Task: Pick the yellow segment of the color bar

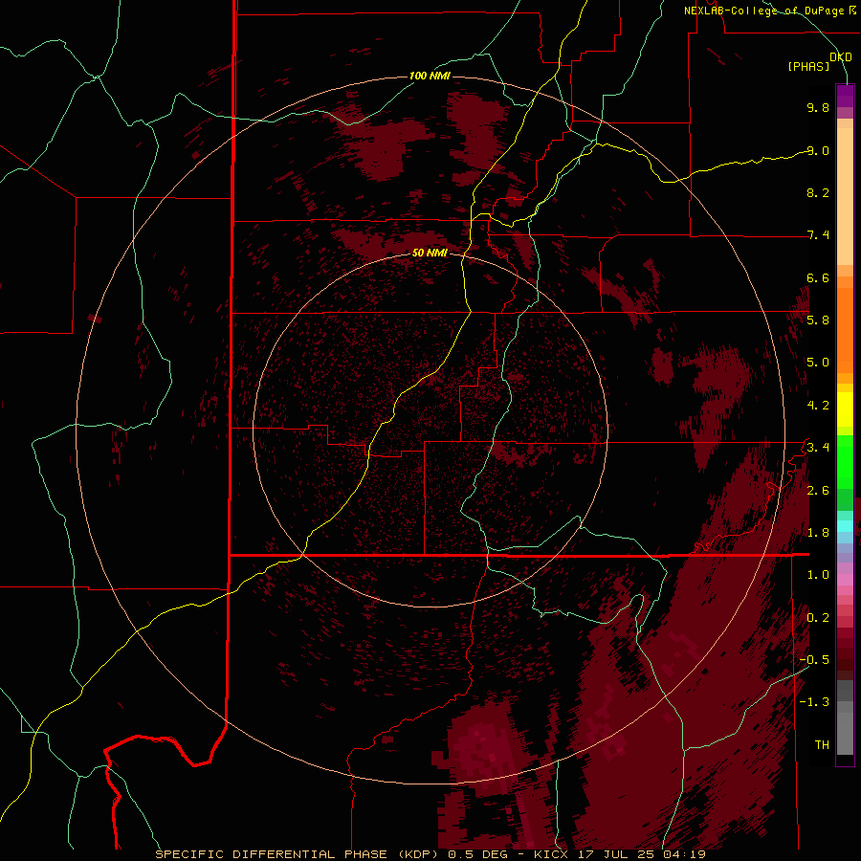Action: tap(845, 409)
